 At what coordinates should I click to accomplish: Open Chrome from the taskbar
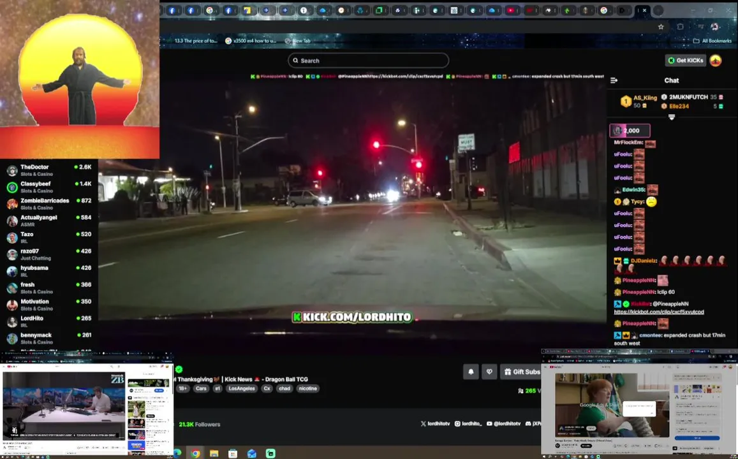pos(195,453)
